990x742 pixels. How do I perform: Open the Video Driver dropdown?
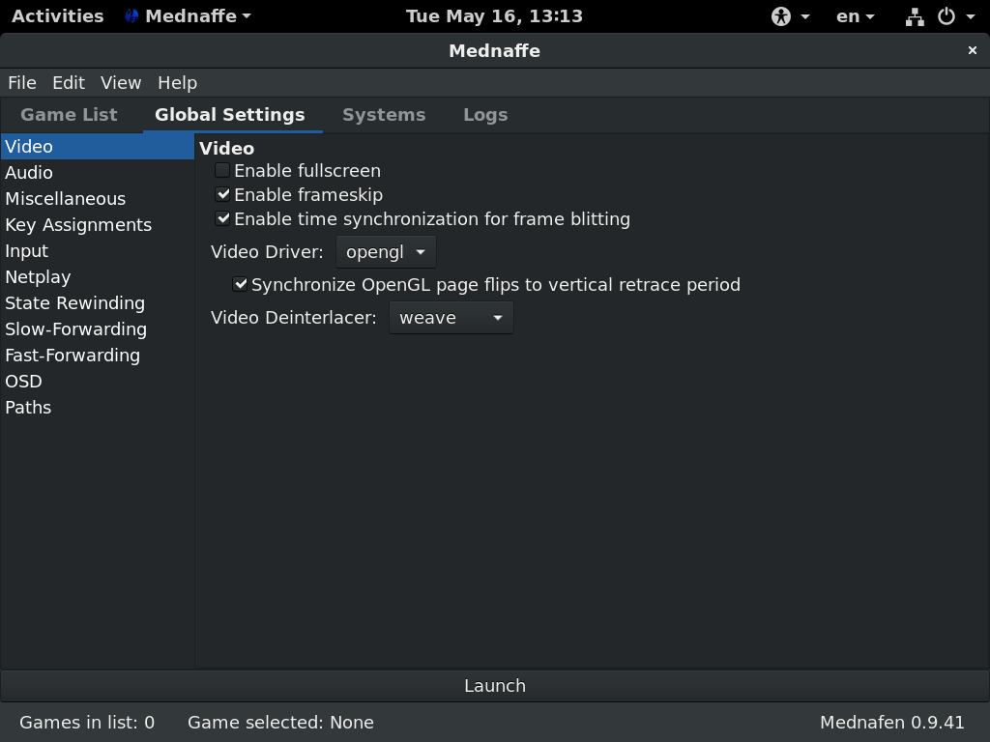(386, 252)
